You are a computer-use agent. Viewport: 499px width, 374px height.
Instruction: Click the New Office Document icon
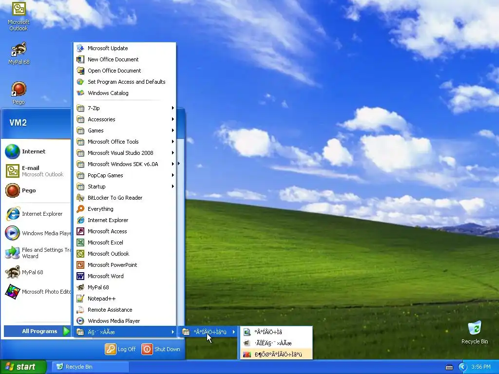pos(80,59)
